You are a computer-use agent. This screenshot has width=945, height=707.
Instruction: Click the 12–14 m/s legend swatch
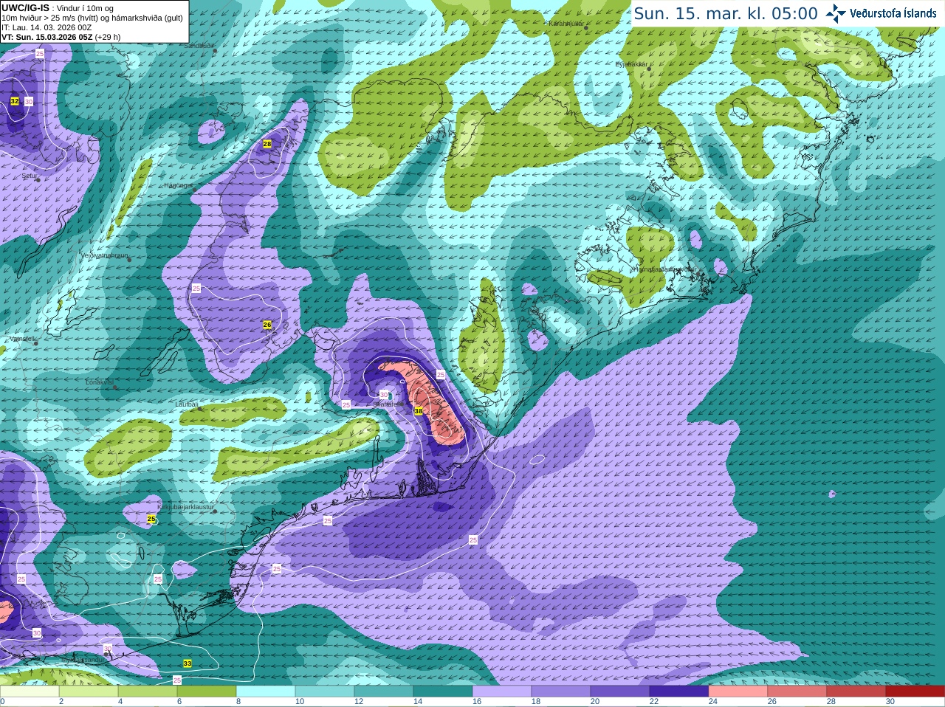tap(384, 692)
